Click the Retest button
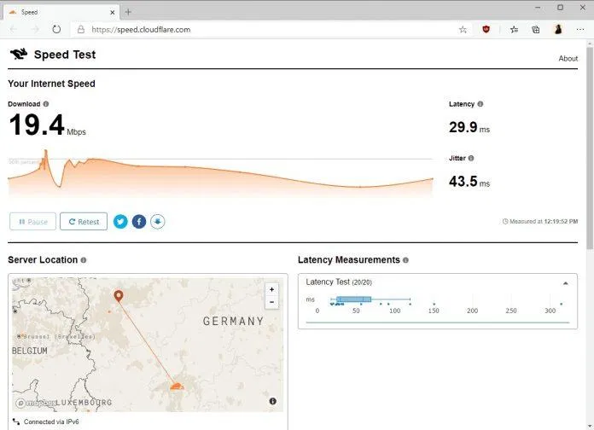This screenshot has width=594, height=430. click(84, 222)
